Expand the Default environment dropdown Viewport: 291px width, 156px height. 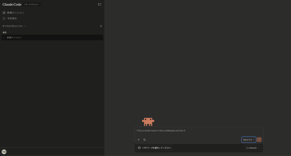pos(253,148)
